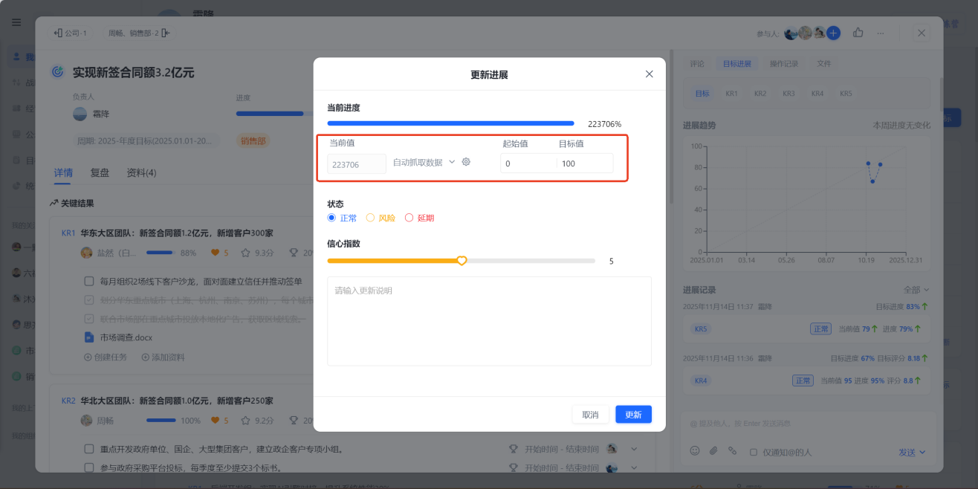Click the KR5 tag in 进展记录

[x=701, y=328]
